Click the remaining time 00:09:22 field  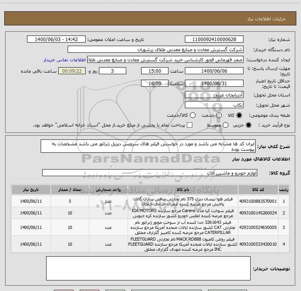click(x=72, y=71)
